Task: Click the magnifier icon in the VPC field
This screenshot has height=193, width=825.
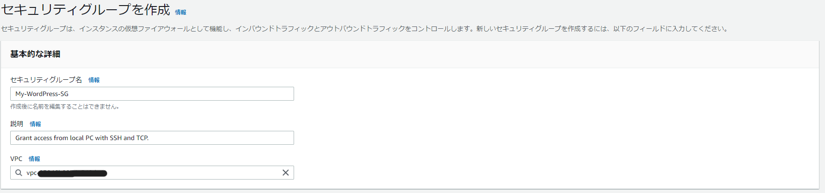Action: (x=19, y=173)
